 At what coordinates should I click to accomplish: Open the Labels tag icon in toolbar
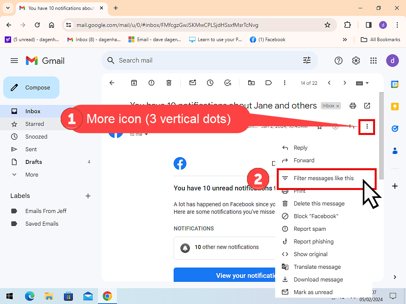coord(269,83)
